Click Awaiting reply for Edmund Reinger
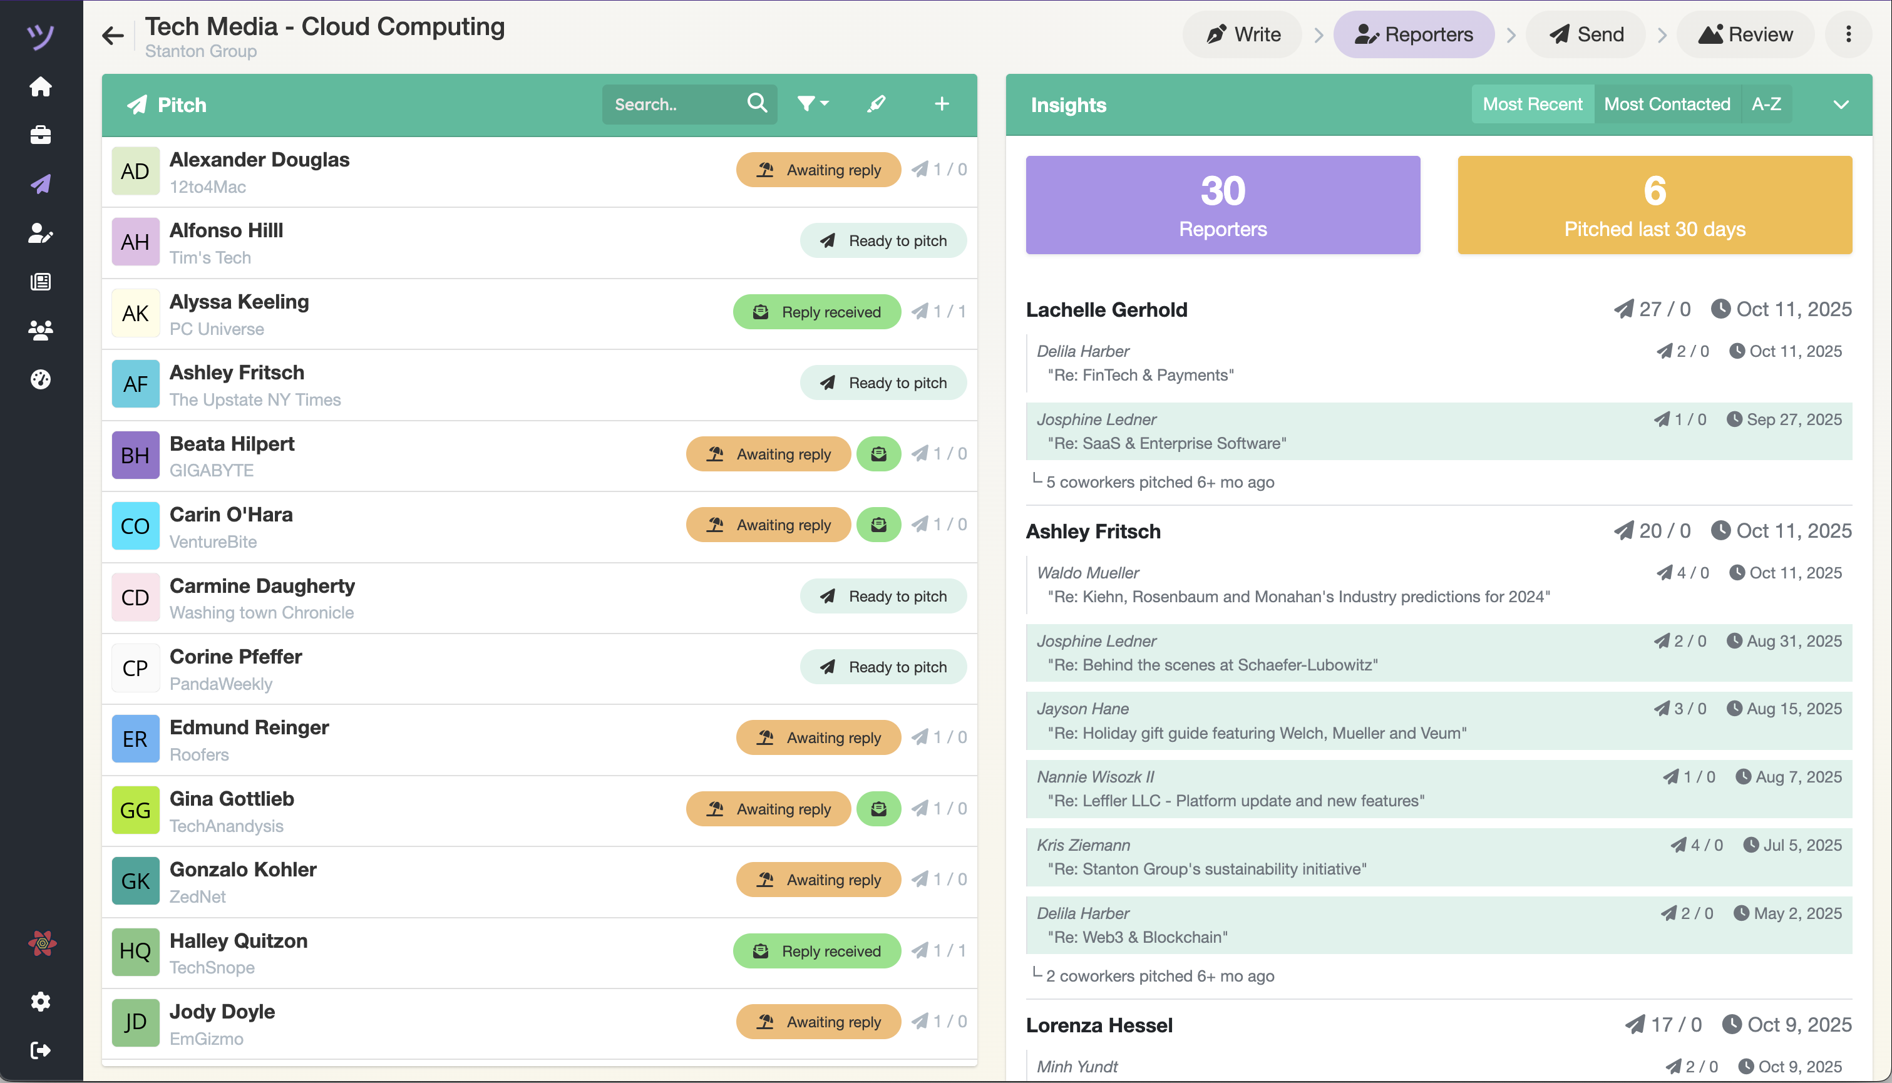1892x1083 pixels. 818,737
